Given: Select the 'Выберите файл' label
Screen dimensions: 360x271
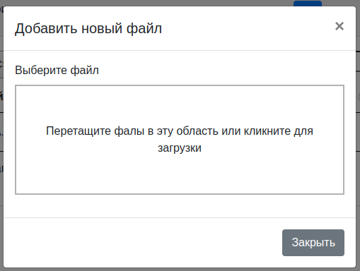Looking at the screenshot, I should 57,70.
